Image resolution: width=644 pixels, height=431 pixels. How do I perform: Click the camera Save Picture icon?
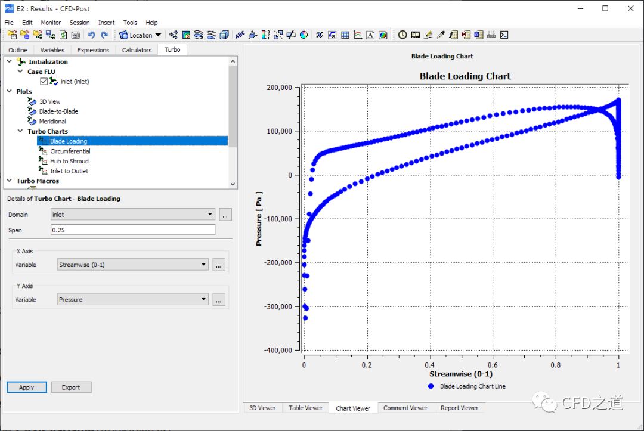click(75, 35)
